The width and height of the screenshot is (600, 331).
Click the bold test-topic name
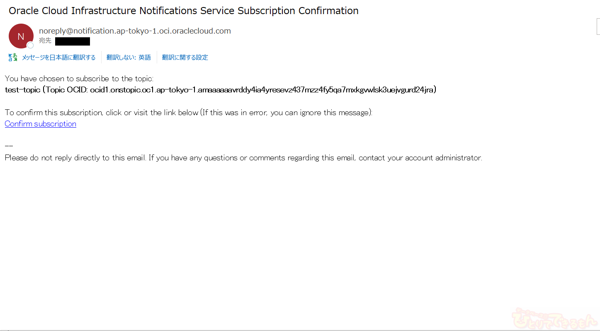(22, 90)
